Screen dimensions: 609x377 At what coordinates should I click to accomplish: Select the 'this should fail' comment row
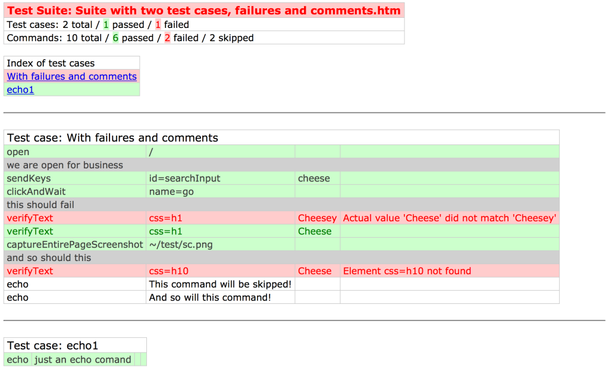point(281,205)
